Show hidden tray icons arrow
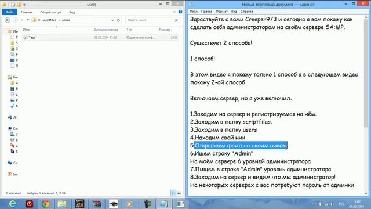The height and width of the screenshot is (209, 371). [313, 204]
